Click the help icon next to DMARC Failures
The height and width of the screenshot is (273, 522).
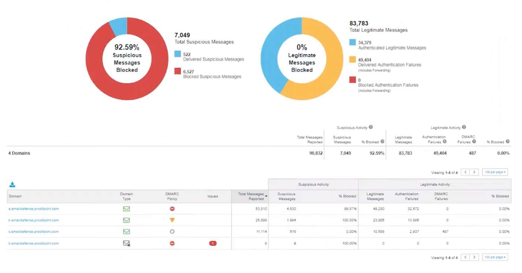(474, 142)
